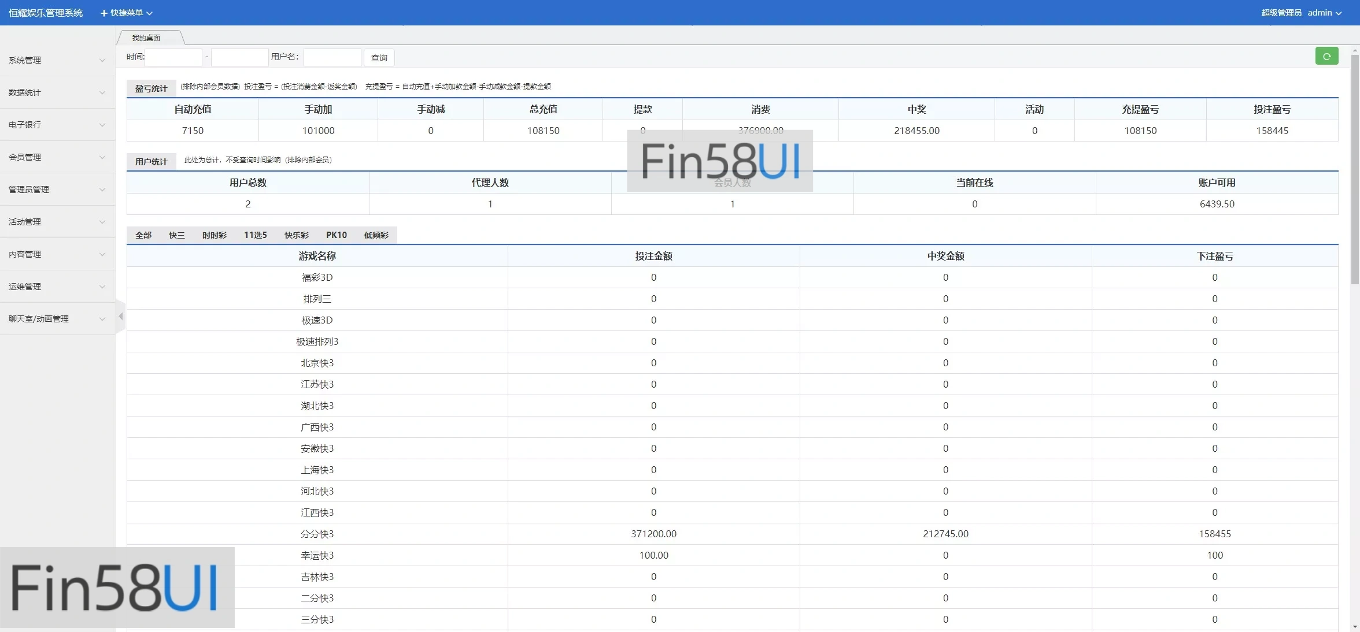Image resolution: width=1360 pixels, height=632 pixels.
Task: Select the PK10 game tab
Action: [336, 235]
